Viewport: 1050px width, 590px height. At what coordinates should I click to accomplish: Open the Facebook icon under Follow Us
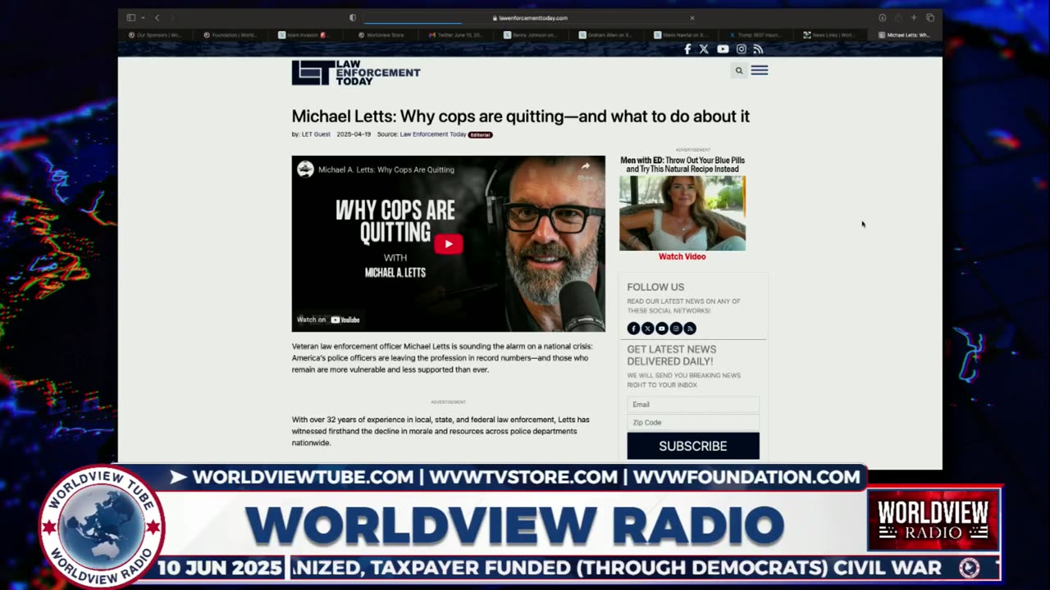pos(633,329)
